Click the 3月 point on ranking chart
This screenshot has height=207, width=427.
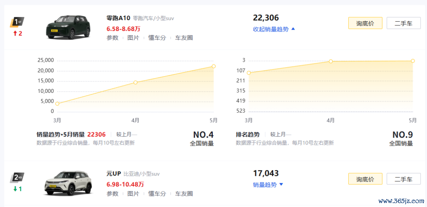click(x=249, y=73)
